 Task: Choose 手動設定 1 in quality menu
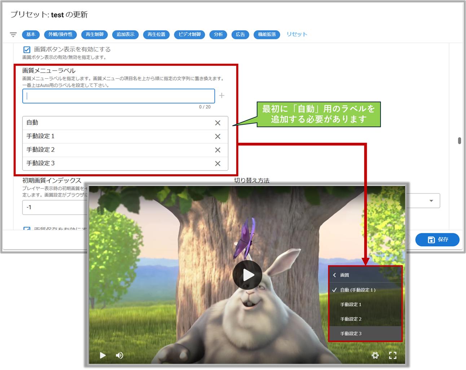(x=365, y=305)
